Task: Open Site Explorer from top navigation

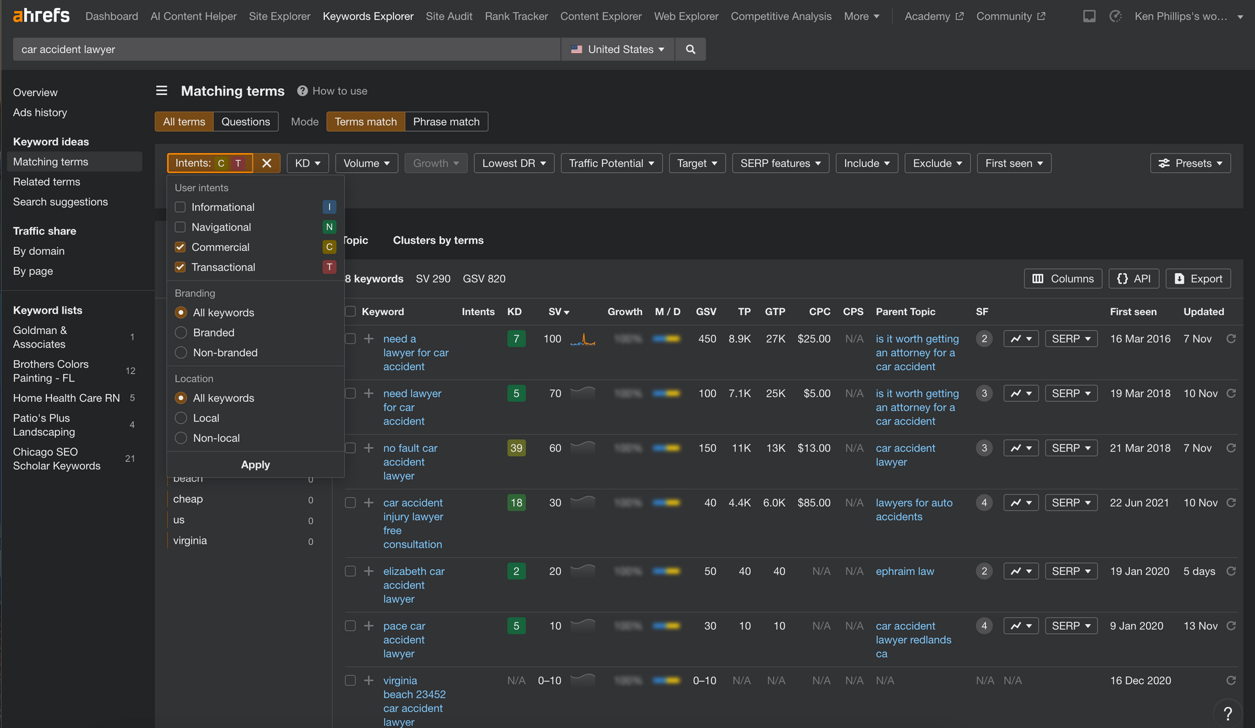Action: [x=279, y=16]
